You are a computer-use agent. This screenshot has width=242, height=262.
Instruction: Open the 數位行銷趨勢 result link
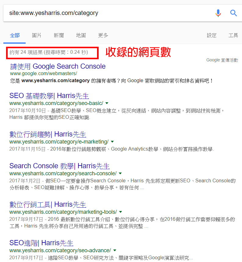tap(48, 134)
